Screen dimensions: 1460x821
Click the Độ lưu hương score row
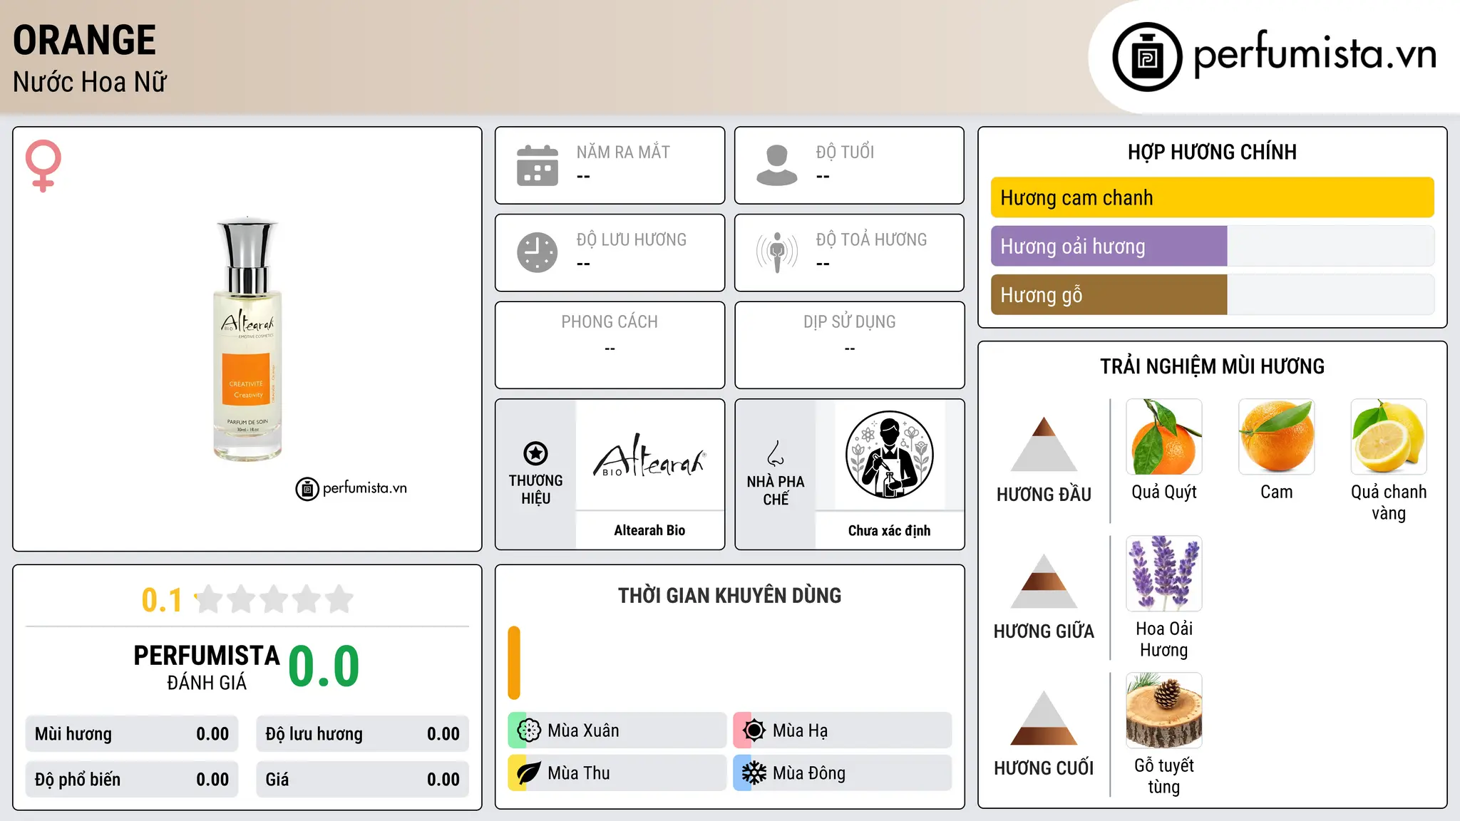coord(363,734)
